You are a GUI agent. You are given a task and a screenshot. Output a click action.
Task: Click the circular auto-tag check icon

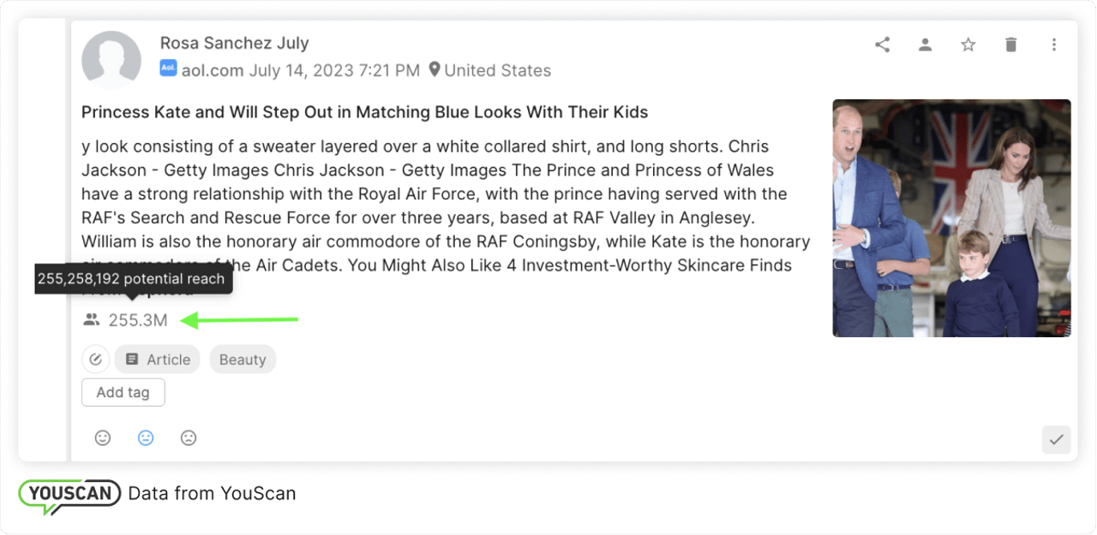[x=95, y=360]
